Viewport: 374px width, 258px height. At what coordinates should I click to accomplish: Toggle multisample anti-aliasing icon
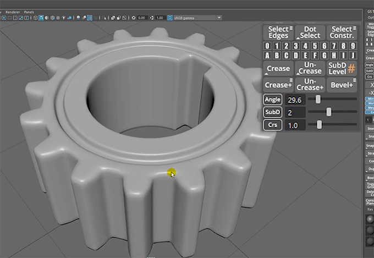(x=90, y=18)
